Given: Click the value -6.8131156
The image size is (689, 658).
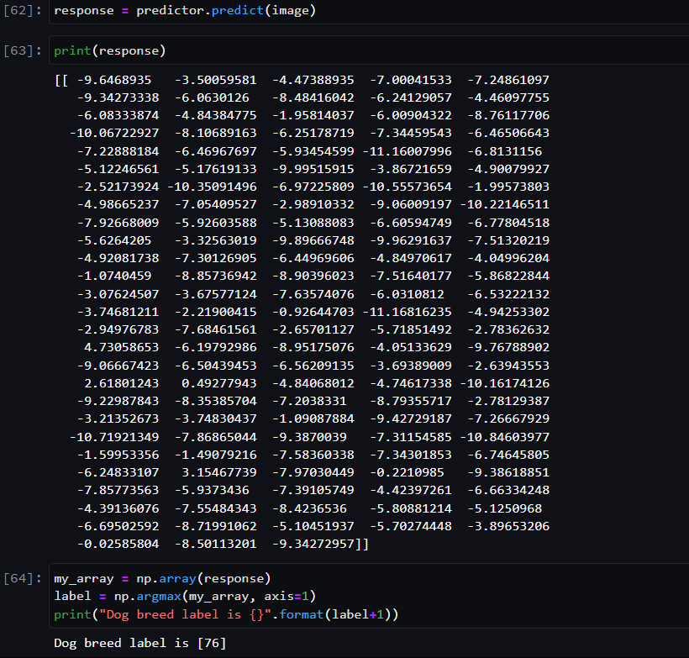Looking at the screenshot, I should coord(504,151).
